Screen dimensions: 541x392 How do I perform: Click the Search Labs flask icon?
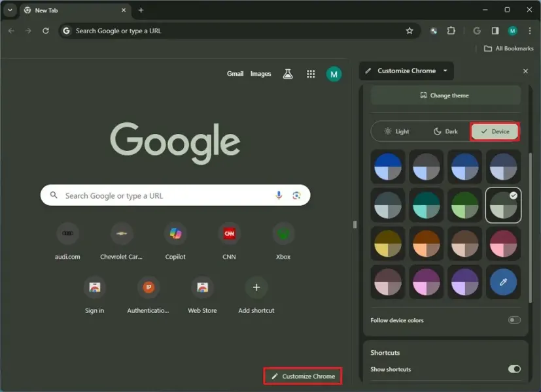click(287, 74)
